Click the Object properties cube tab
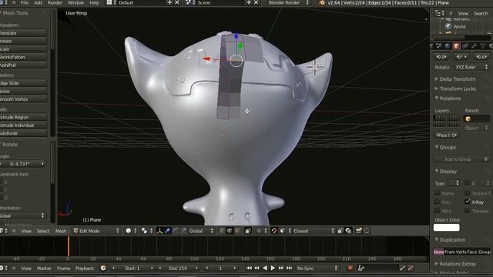The image size is (493, 277). tap(456, 46)
